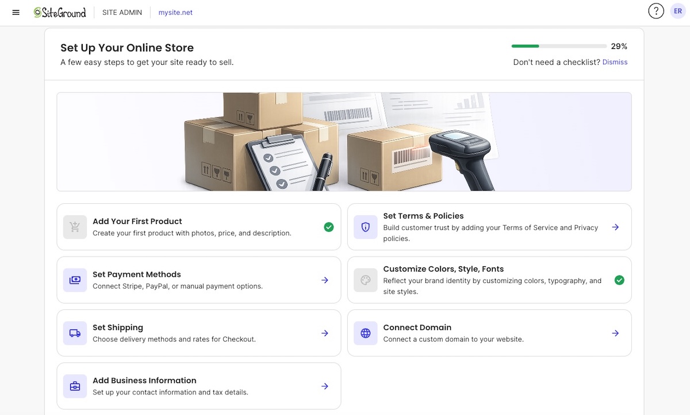Click green checkmark on Add Your First Product

coord(329,227)
